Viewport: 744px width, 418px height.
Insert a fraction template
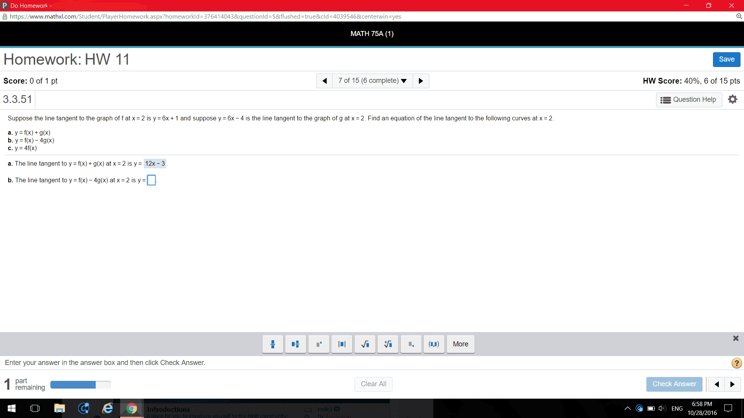point(272,344)
